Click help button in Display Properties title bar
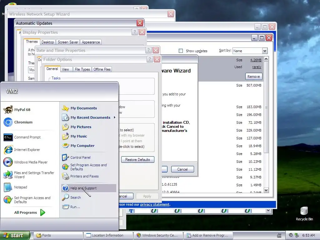Image resolution: width=320 pixels, height=240 pixels. coord(135,32)
